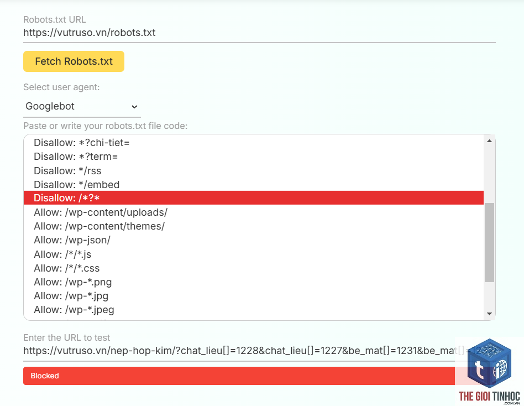Click the scroll up arrow in code box

tap(490, 141)
